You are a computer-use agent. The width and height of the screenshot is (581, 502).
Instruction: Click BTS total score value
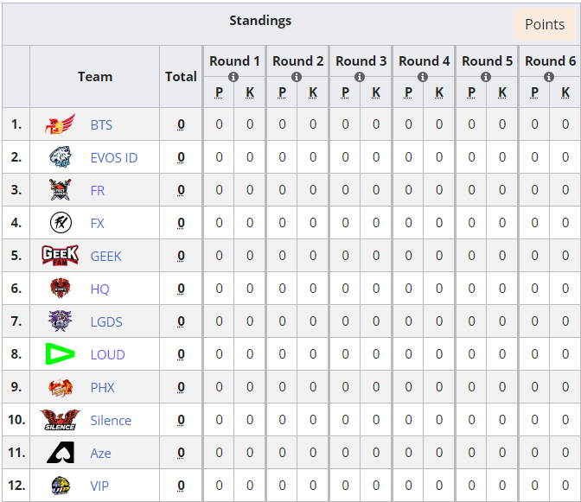click(181, 124)
